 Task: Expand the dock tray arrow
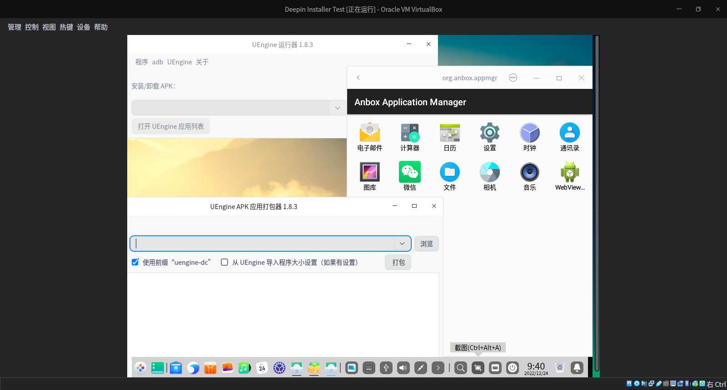click(x=438, y=368)
